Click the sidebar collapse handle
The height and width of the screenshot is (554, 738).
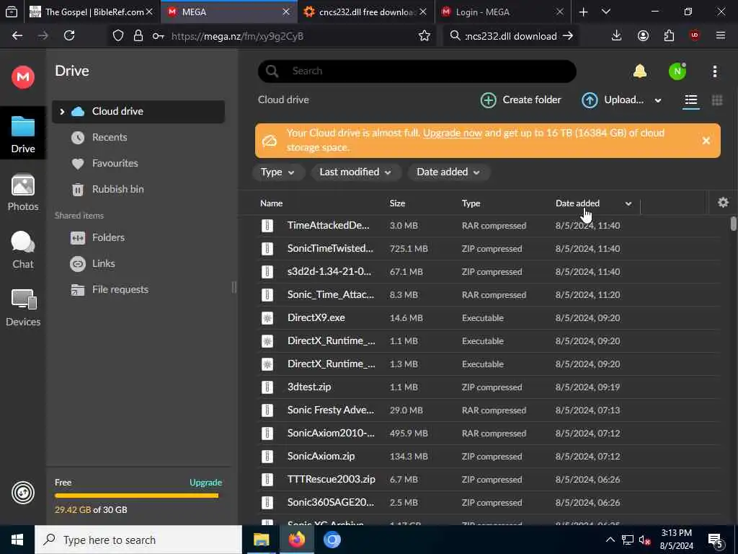click(234, 287)
